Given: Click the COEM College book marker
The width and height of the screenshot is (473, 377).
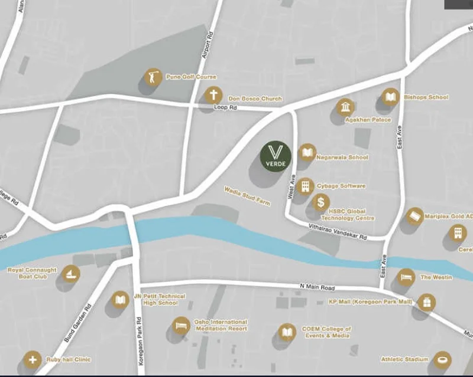Looking at the screenshot, I should [x=287, y=332].
